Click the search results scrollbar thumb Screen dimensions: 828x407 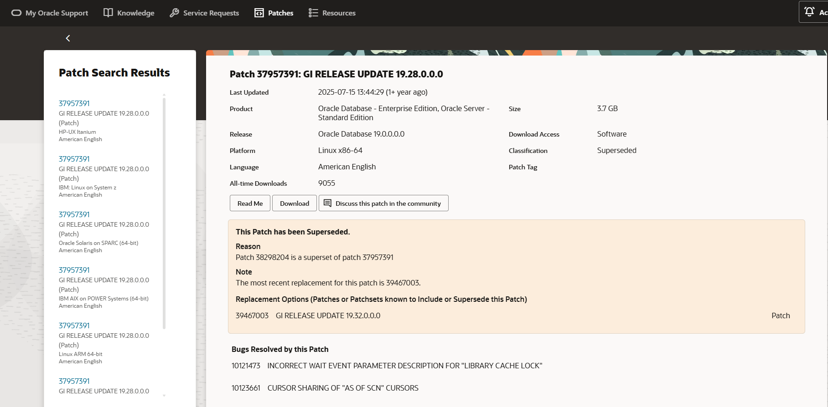164,213
